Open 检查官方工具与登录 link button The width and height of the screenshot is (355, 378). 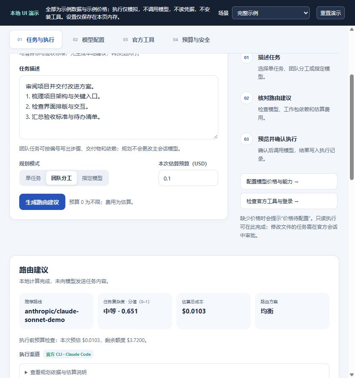pos(288,201)
